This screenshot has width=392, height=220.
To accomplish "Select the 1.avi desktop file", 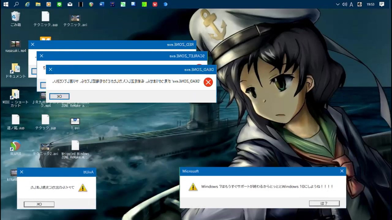I will click(75, 124).
